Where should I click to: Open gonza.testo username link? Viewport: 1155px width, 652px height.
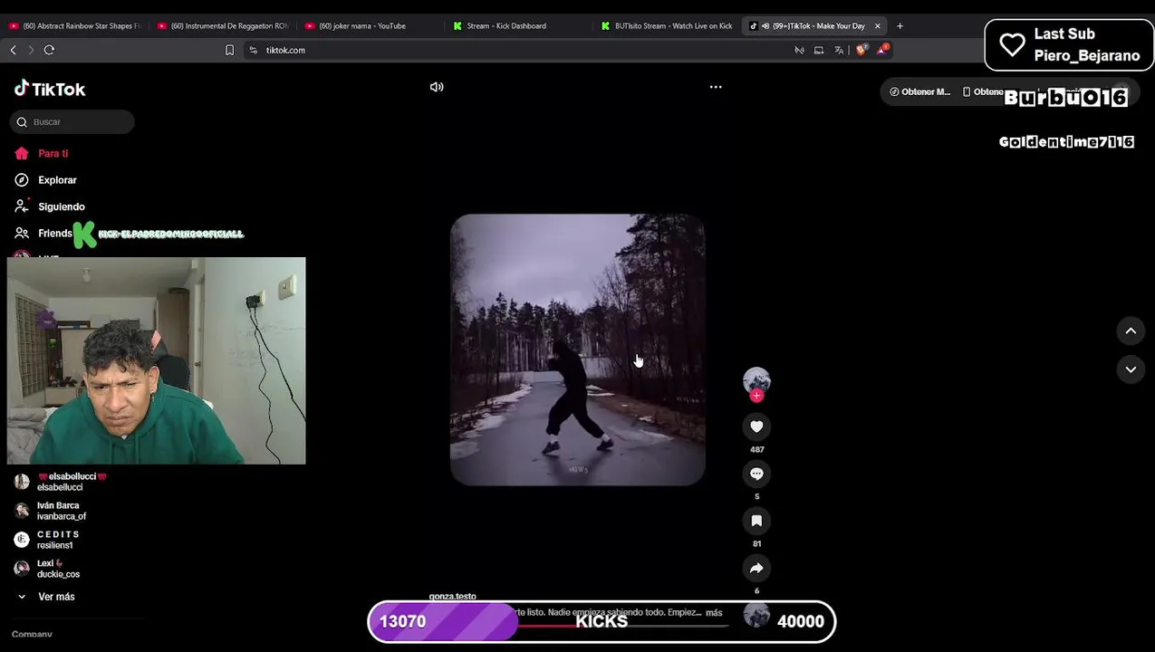[452, 597]
